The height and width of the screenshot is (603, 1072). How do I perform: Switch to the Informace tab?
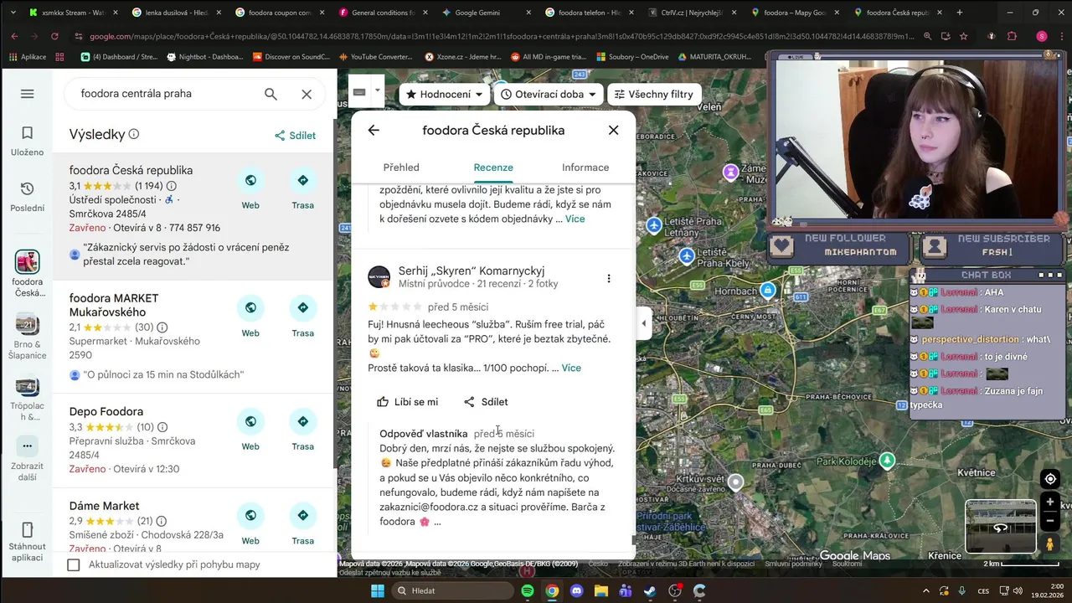pos(585,167)
